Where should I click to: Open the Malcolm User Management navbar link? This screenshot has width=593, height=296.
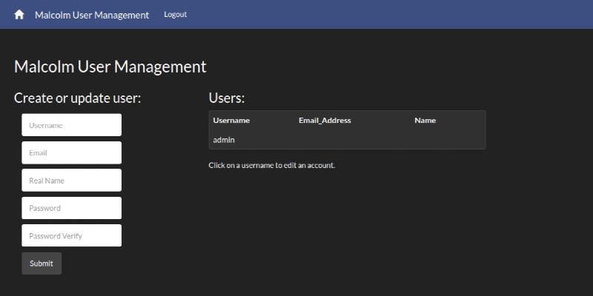[92, 15]
